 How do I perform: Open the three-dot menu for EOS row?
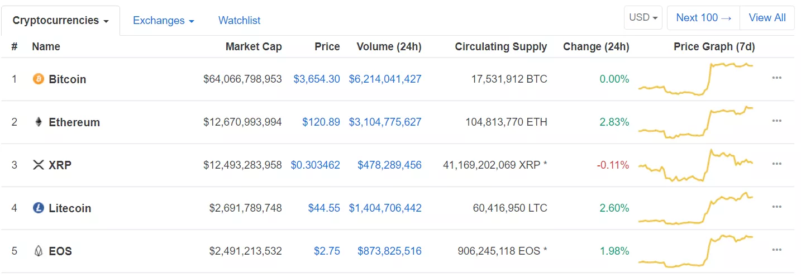776,250
